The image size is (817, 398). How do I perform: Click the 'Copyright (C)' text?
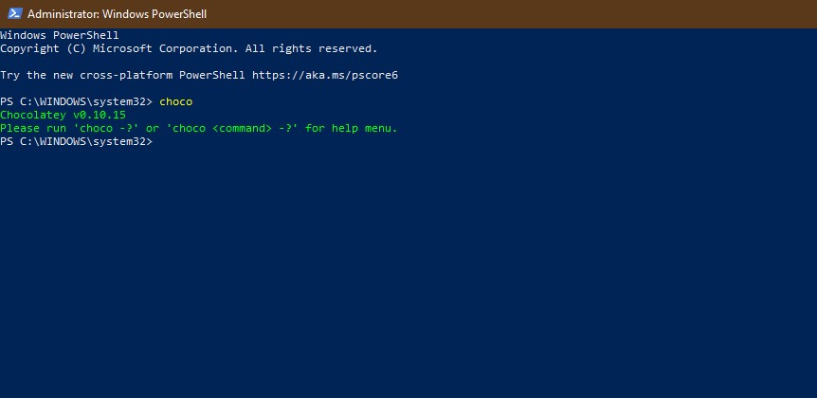[x=44, y=48]
